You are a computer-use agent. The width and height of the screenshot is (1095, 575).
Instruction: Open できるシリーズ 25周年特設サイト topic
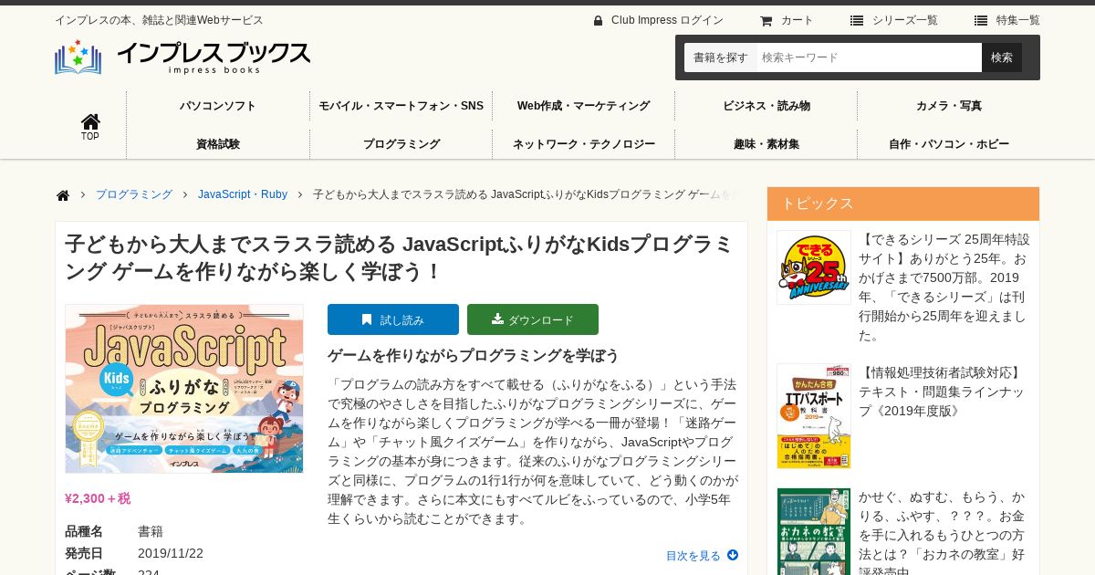click(944, 287)
